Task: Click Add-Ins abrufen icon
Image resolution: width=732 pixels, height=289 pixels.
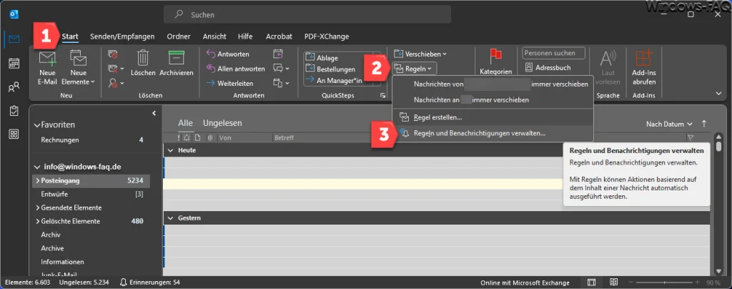Action: coord(644,68)
